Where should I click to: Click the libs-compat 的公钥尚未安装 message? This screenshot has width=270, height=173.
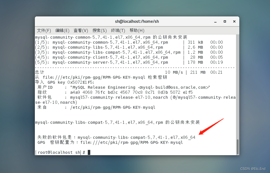[x=117, y=122]
